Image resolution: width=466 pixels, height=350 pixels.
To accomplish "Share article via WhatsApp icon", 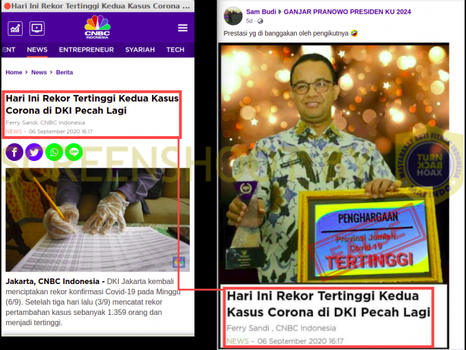I will [x=54, y=152].
